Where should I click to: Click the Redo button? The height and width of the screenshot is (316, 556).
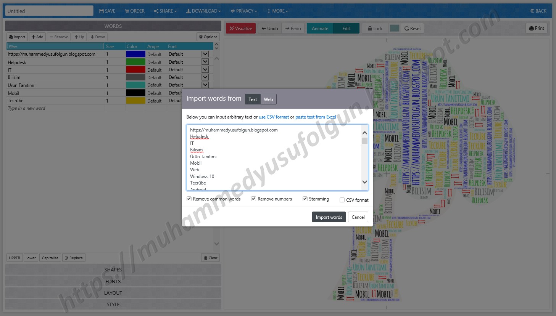point(293,29)
